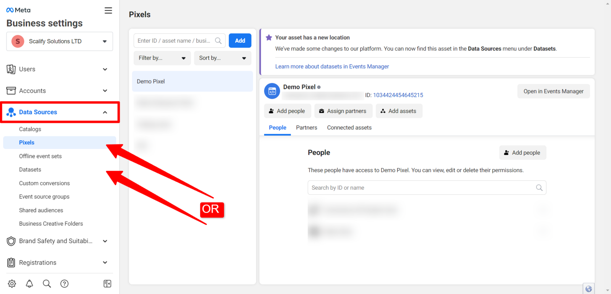Open Event source groups
Screen dimensions: 611x294
(44, 197)
